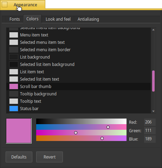Click the Red value field showing 206
The image size is (162, 168).
tap(150, 122)
